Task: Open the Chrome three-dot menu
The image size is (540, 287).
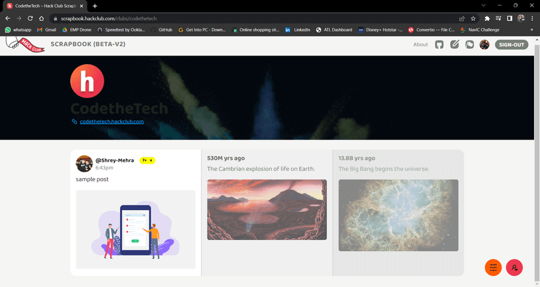Action: click(x=532, y=18)
